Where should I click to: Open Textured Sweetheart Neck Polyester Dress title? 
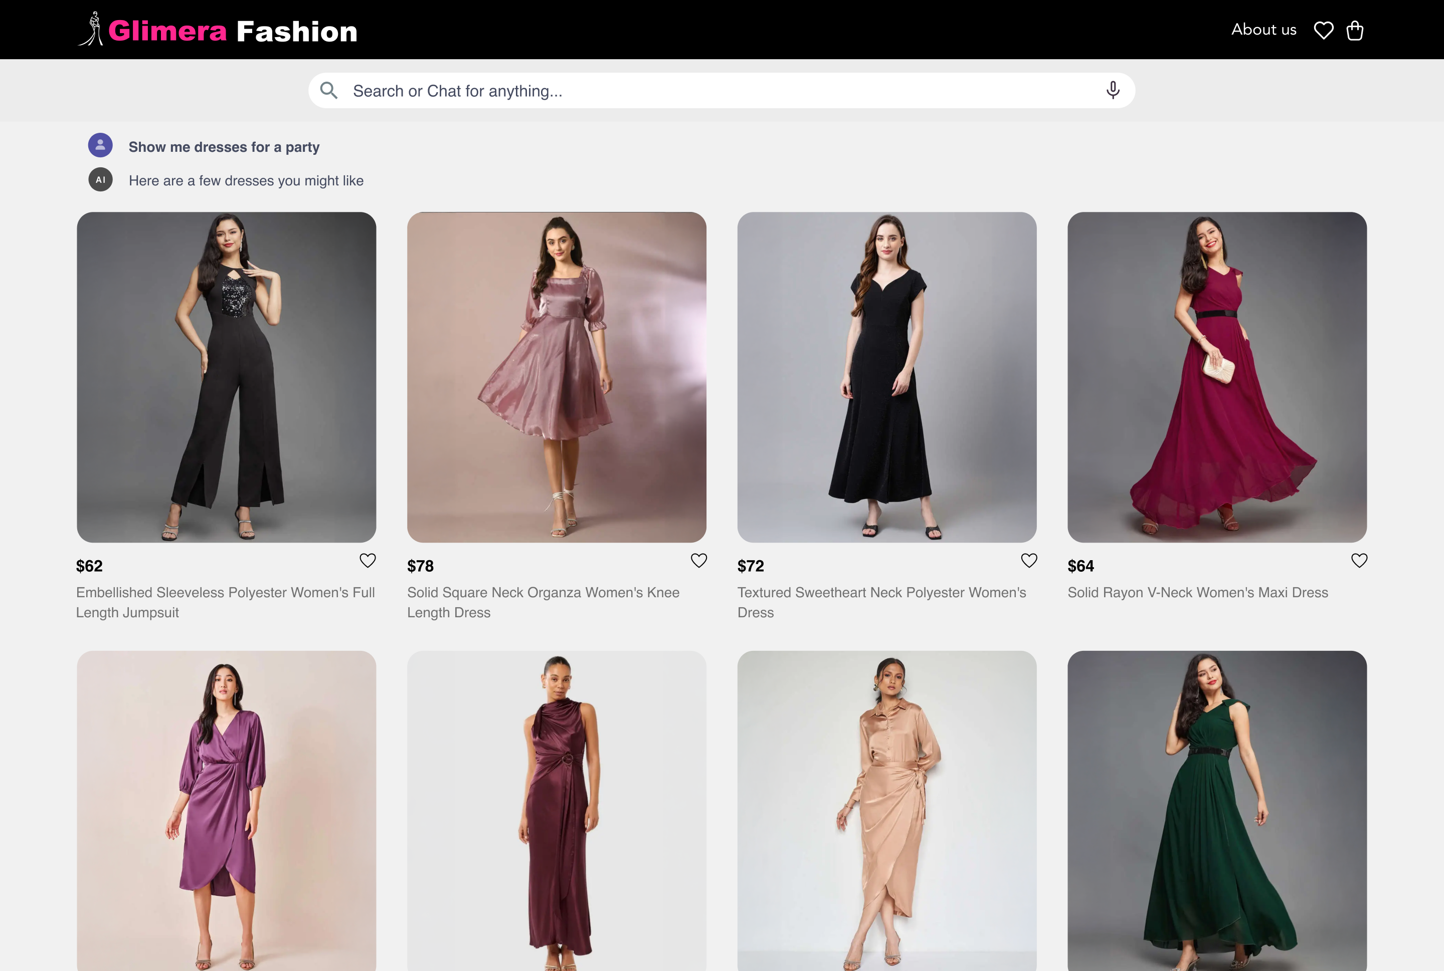[x=882, y=602]
